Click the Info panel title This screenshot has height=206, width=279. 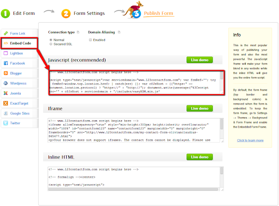click(x=237, y=35)
